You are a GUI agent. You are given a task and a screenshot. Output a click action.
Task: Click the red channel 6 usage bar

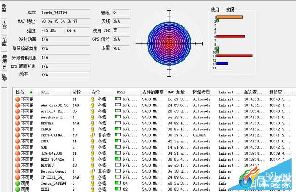pos(230,36)
